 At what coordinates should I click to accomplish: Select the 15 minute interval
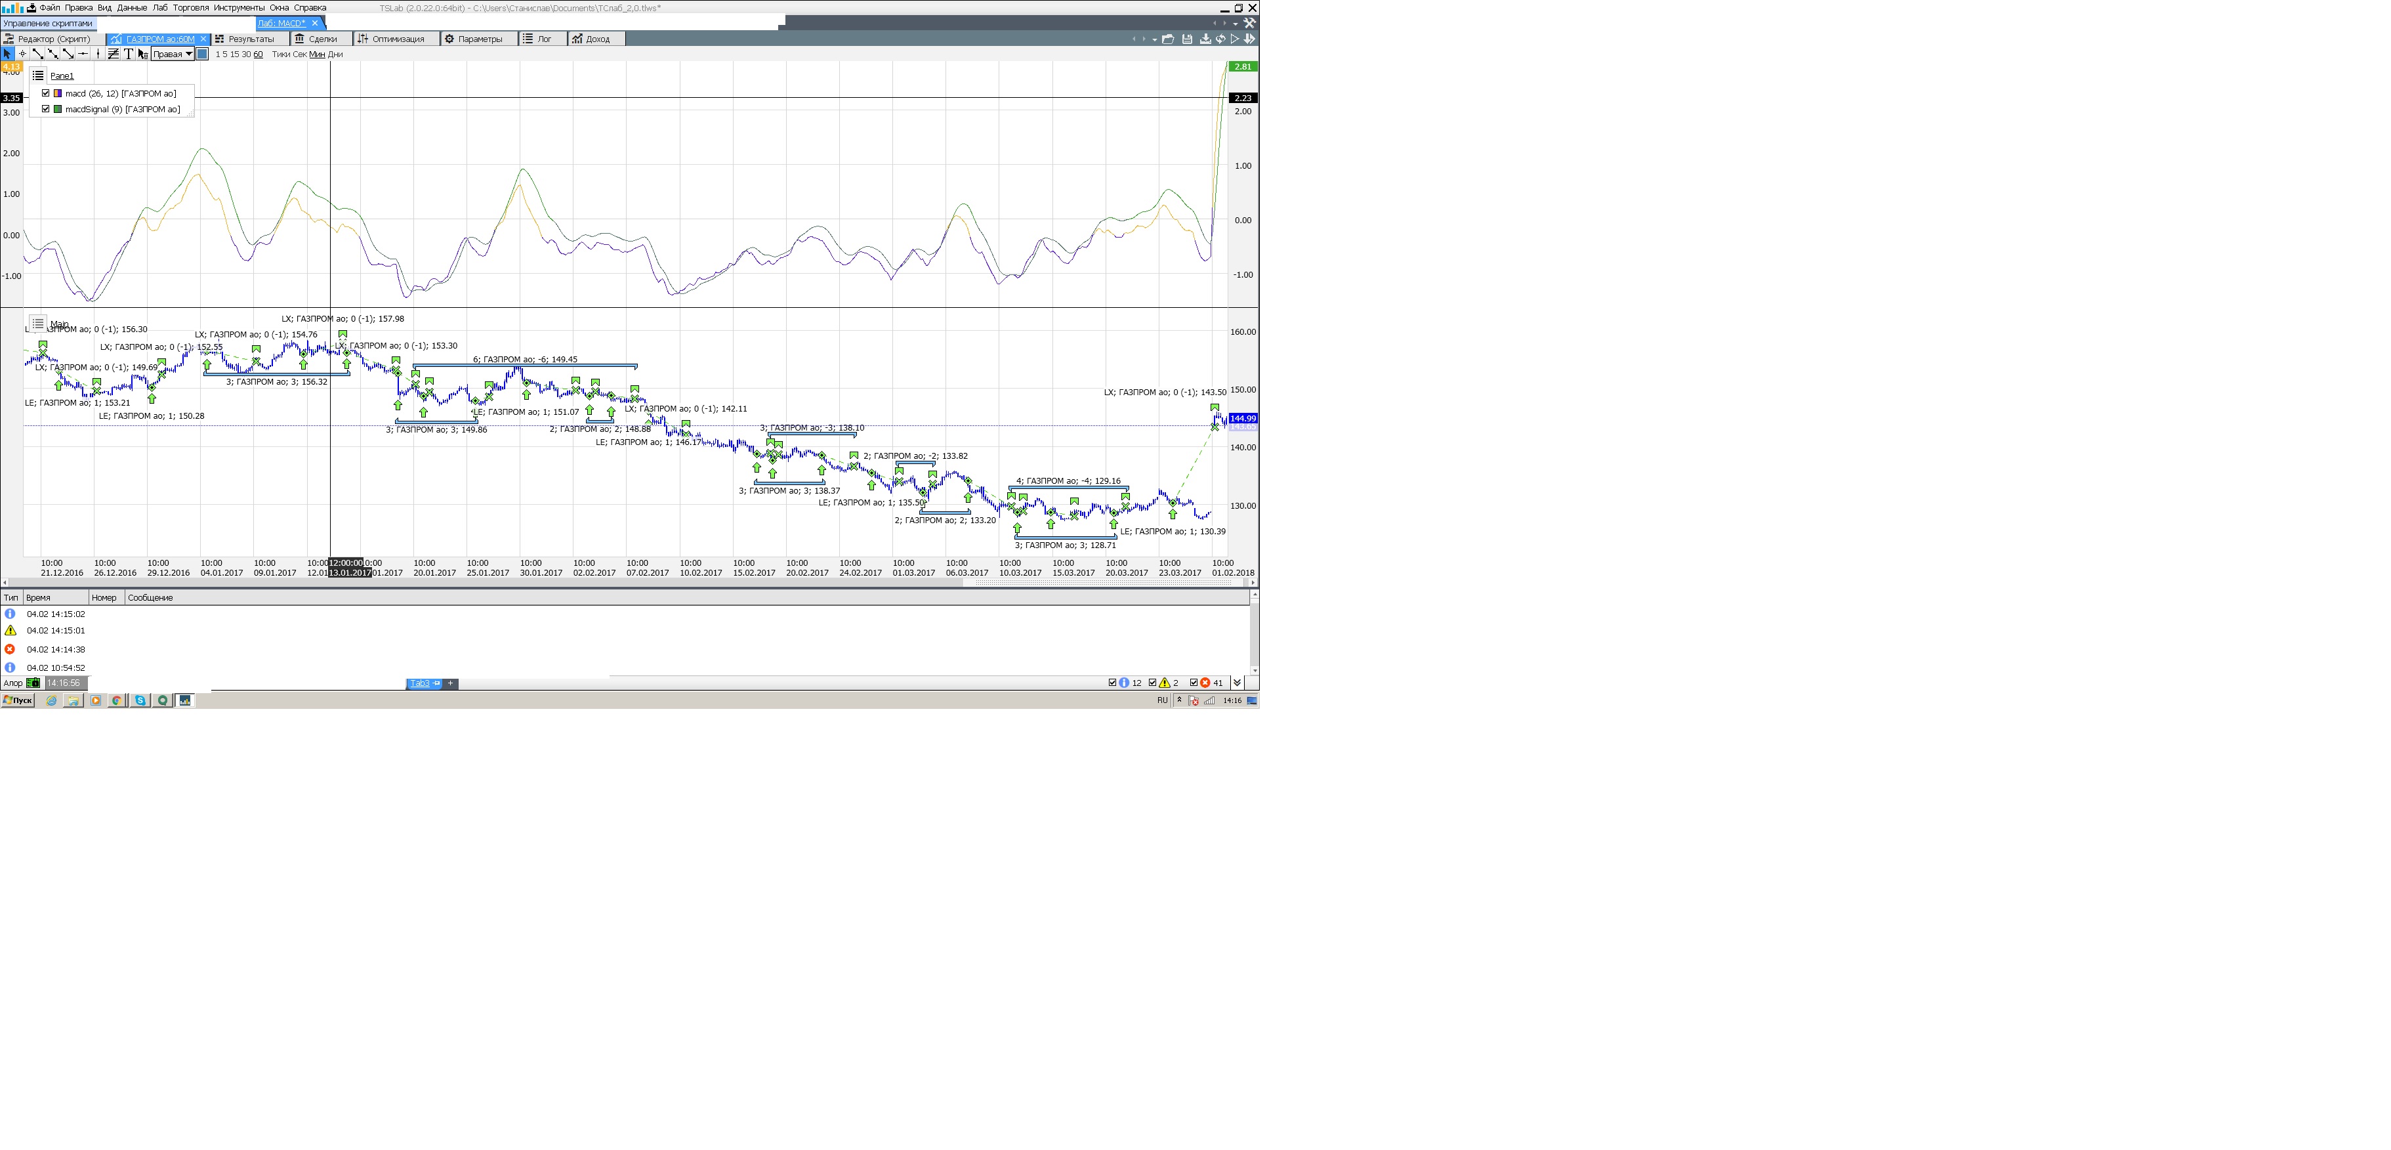[x=234, y=54]
